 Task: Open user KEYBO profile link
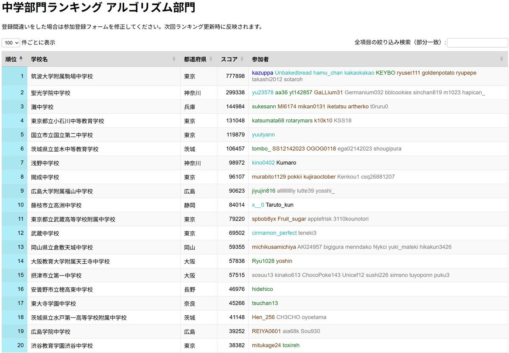pos(386,73)
